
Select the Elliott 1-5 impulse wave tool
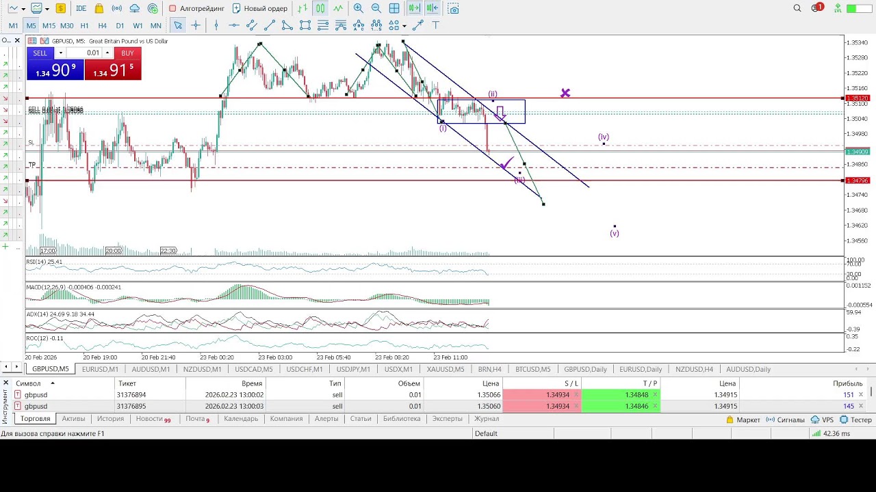click(376, 25)
